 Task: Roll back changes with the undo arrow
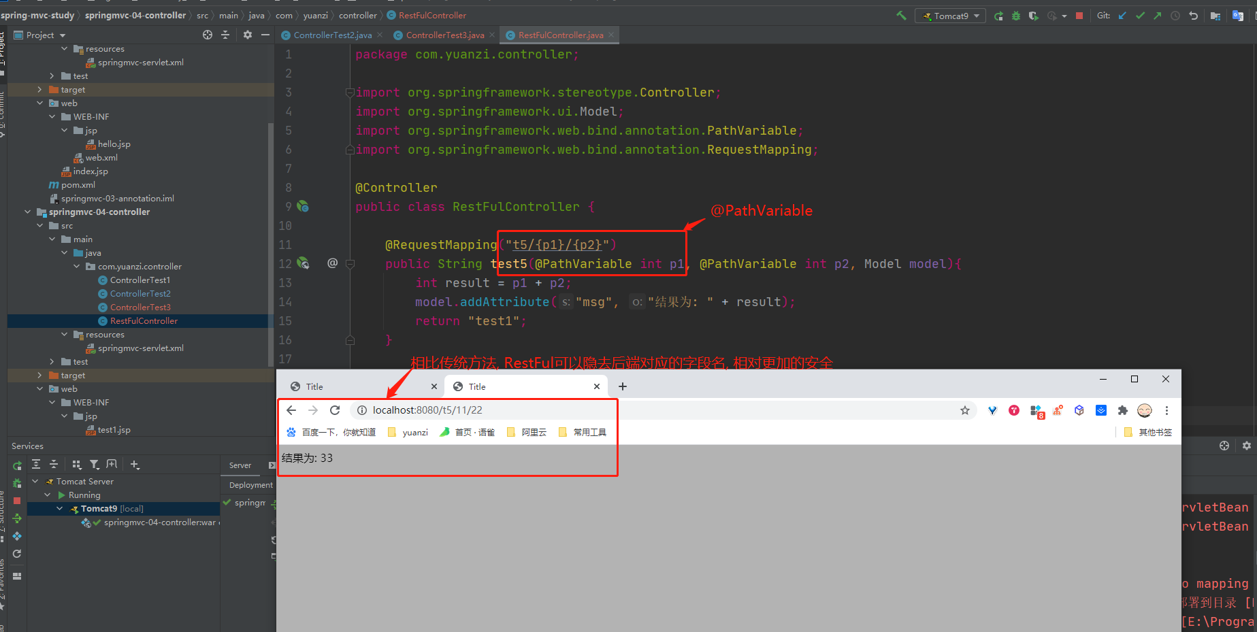point(1193,16)
